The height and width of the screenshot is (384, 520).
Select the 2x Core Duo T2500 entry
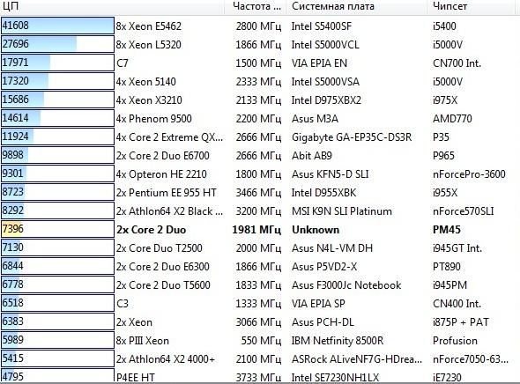point(160,248)
